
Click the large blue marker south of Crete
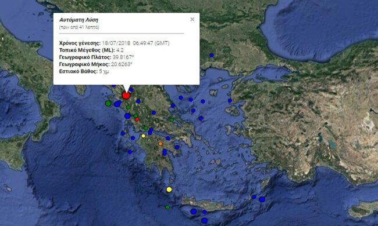click(x=204, y=220)
